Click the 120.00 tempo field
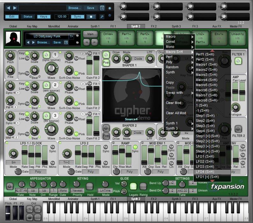This screenshot has height=223, width=253. pyautogui.click(x=62, y=17)
